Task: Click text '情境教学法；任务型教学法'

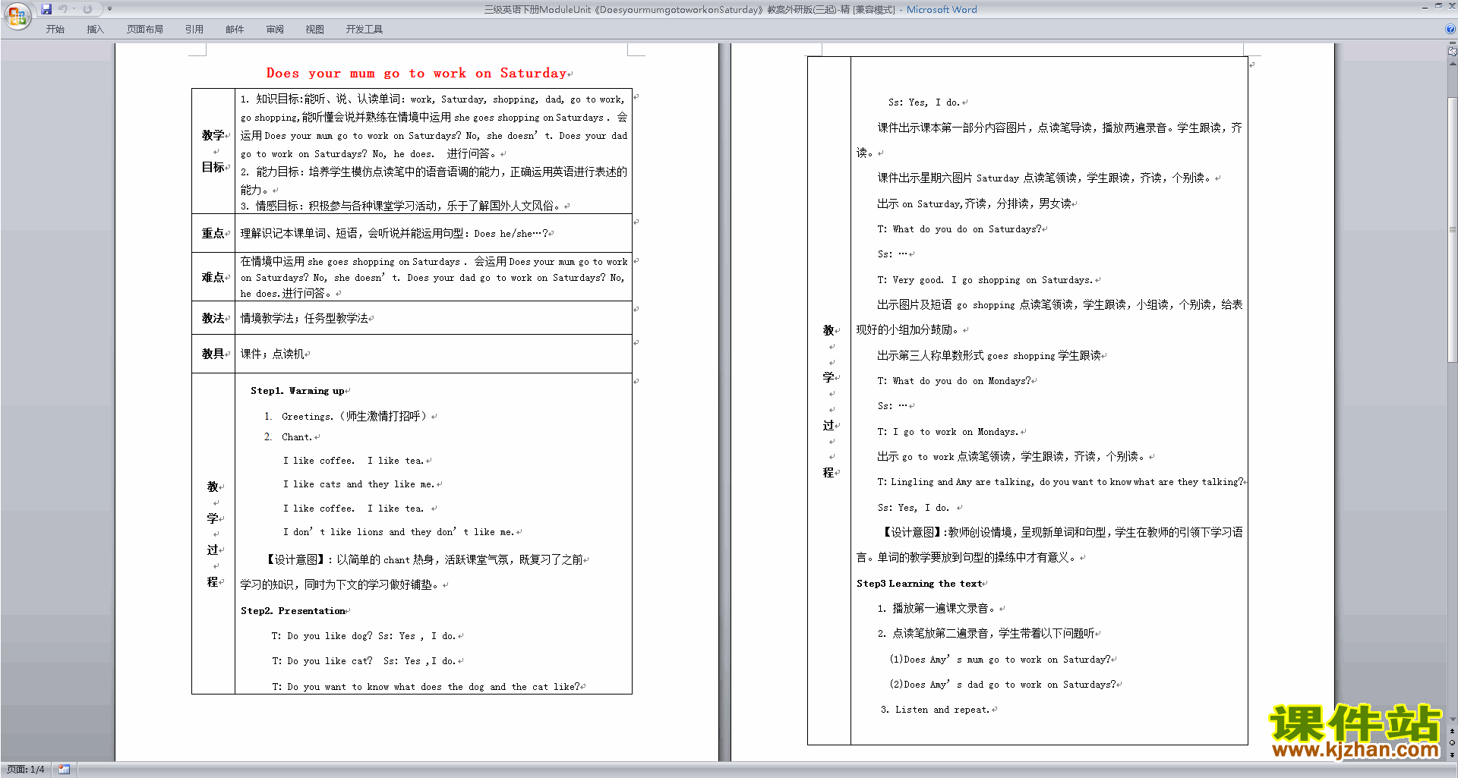Action: coord(304,318)
